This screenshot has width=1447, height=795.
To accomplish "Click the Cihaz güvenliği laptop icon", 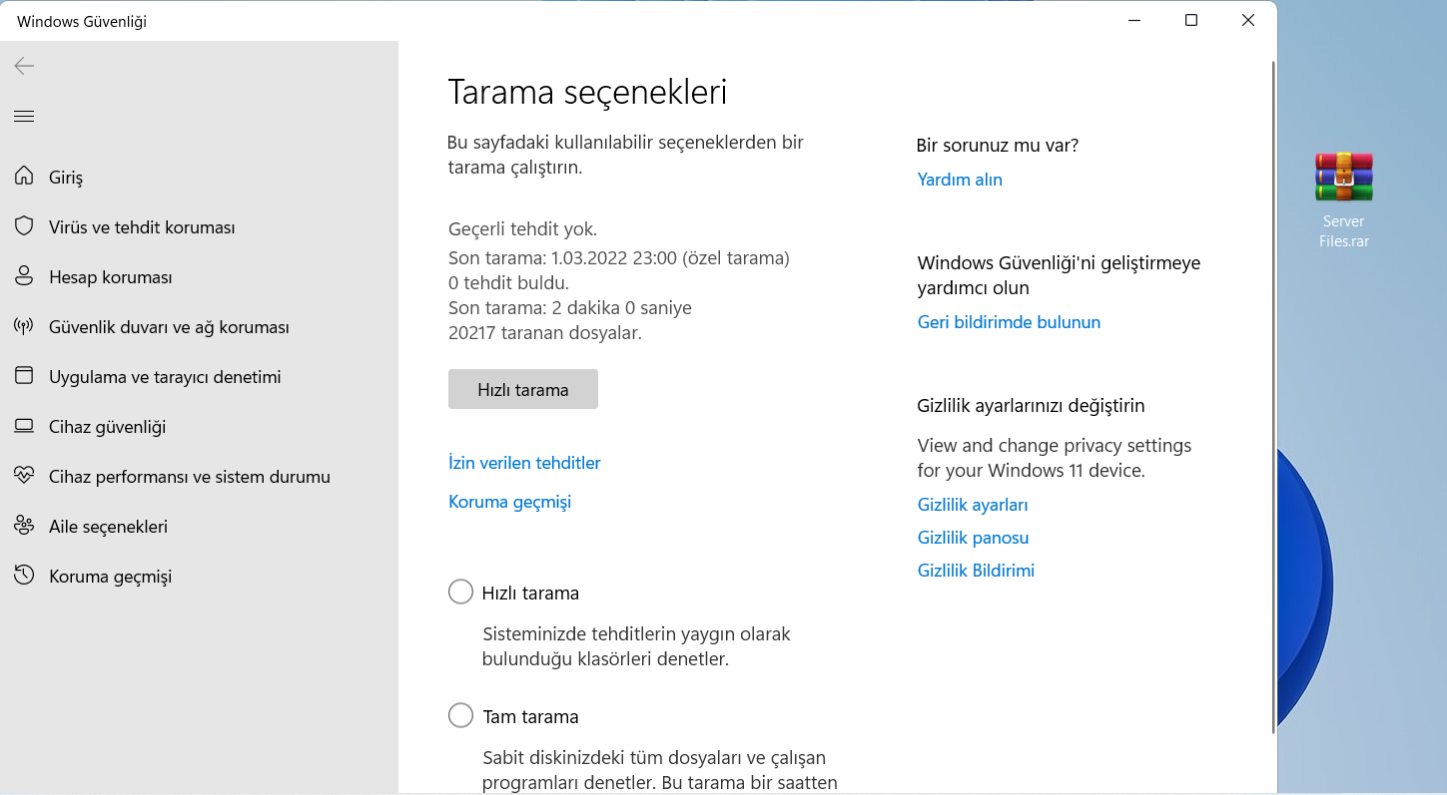I will click(24, 426).
